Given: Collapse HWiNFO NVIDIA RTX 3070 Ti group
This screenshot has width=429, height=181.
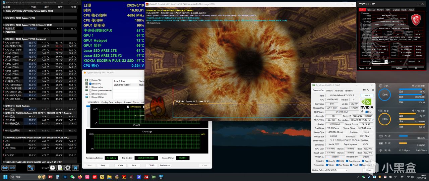Looking at the screenshot, I should tap(40, 113).
